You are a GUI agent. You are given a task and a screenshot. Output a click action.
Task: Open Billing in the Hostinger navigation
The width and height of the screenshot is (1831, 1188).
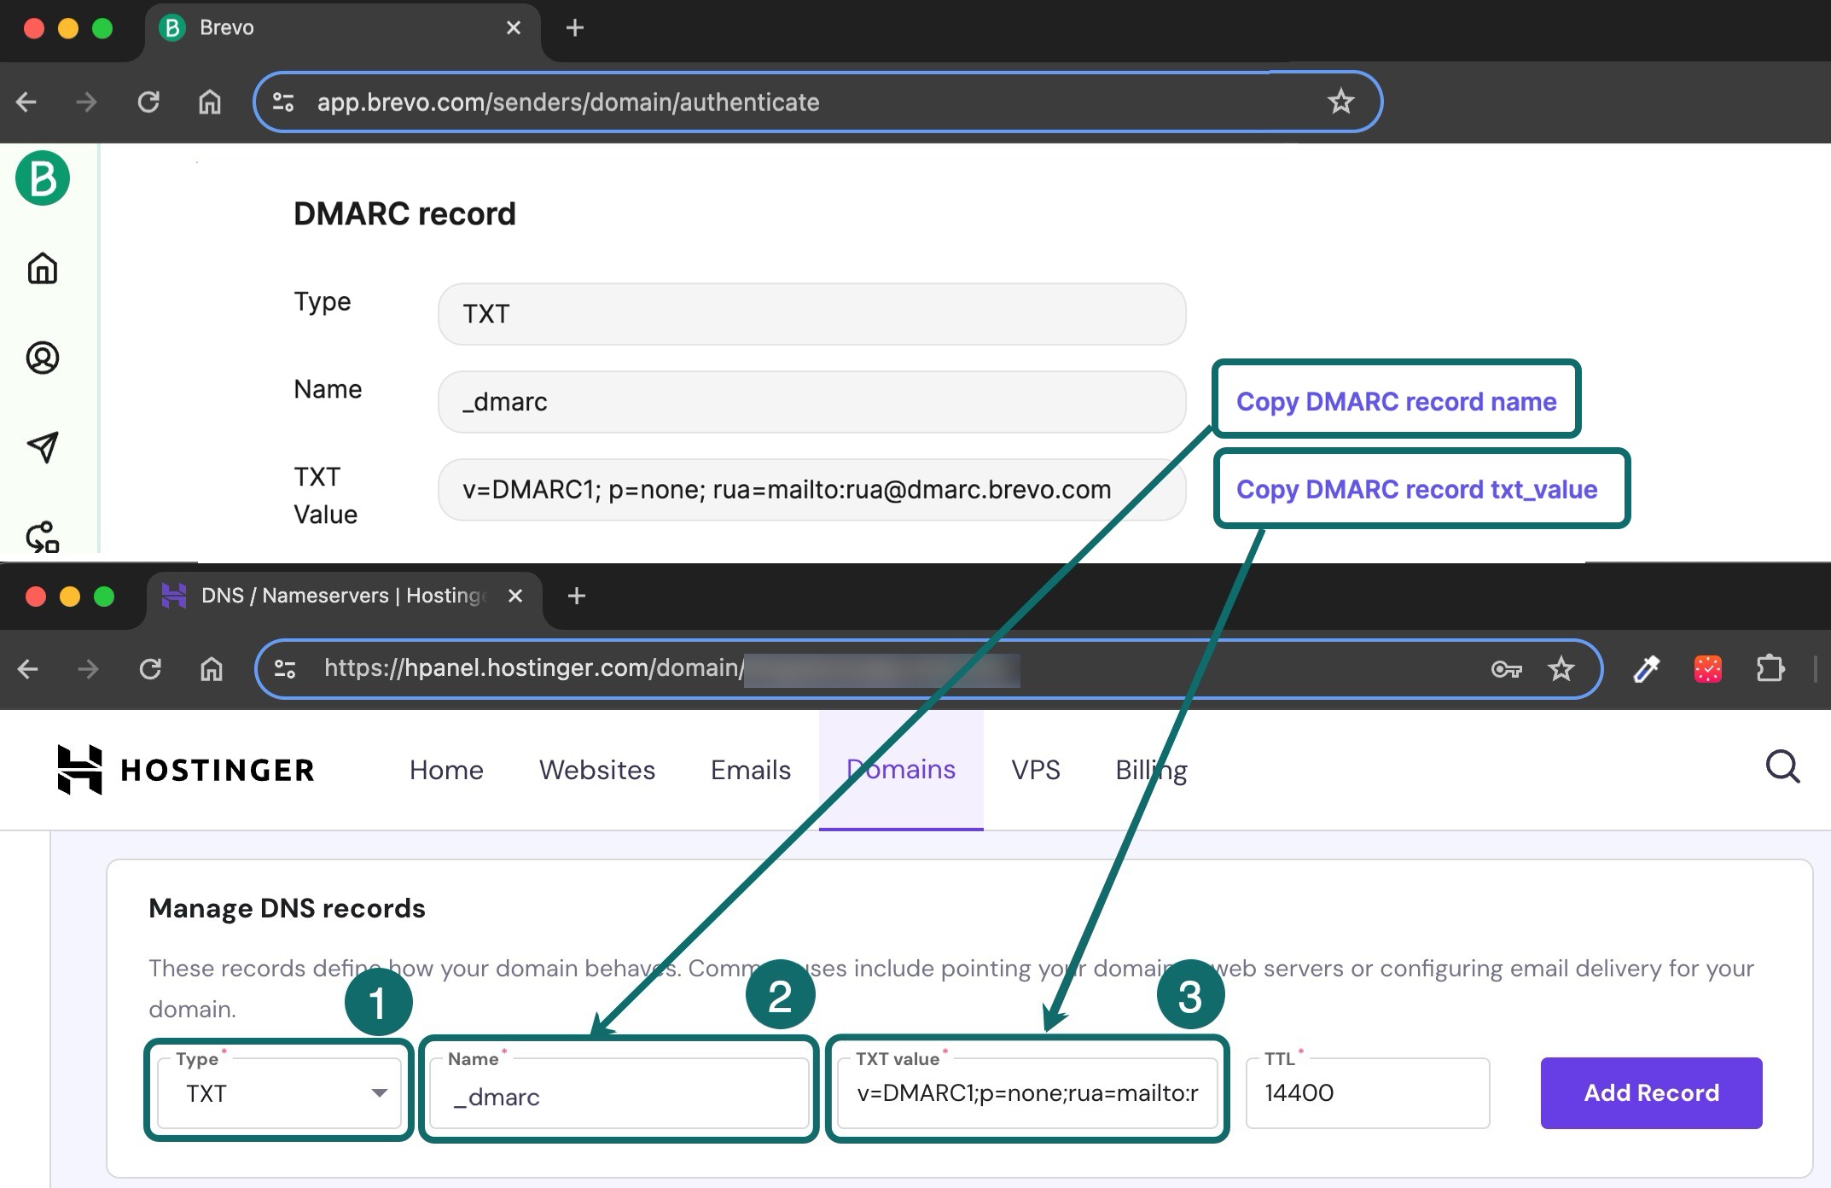point(1151,770)
